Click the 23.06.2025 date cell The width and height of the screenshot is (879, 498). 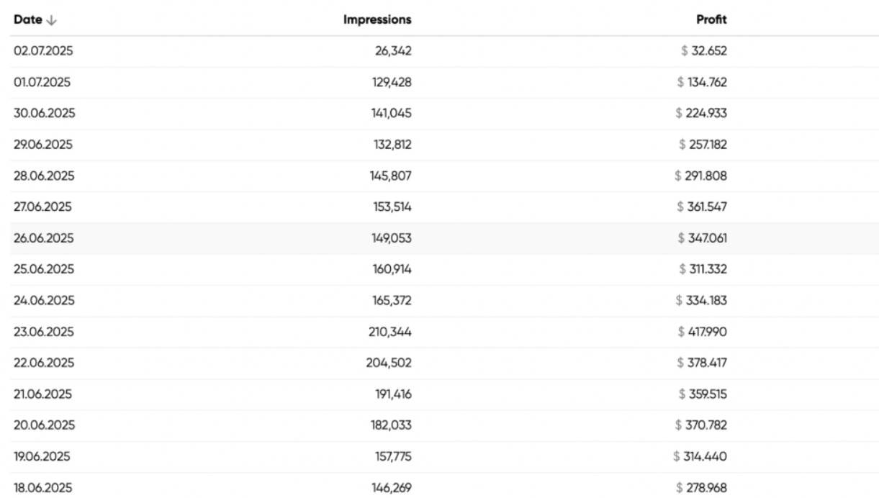[44, 332]
